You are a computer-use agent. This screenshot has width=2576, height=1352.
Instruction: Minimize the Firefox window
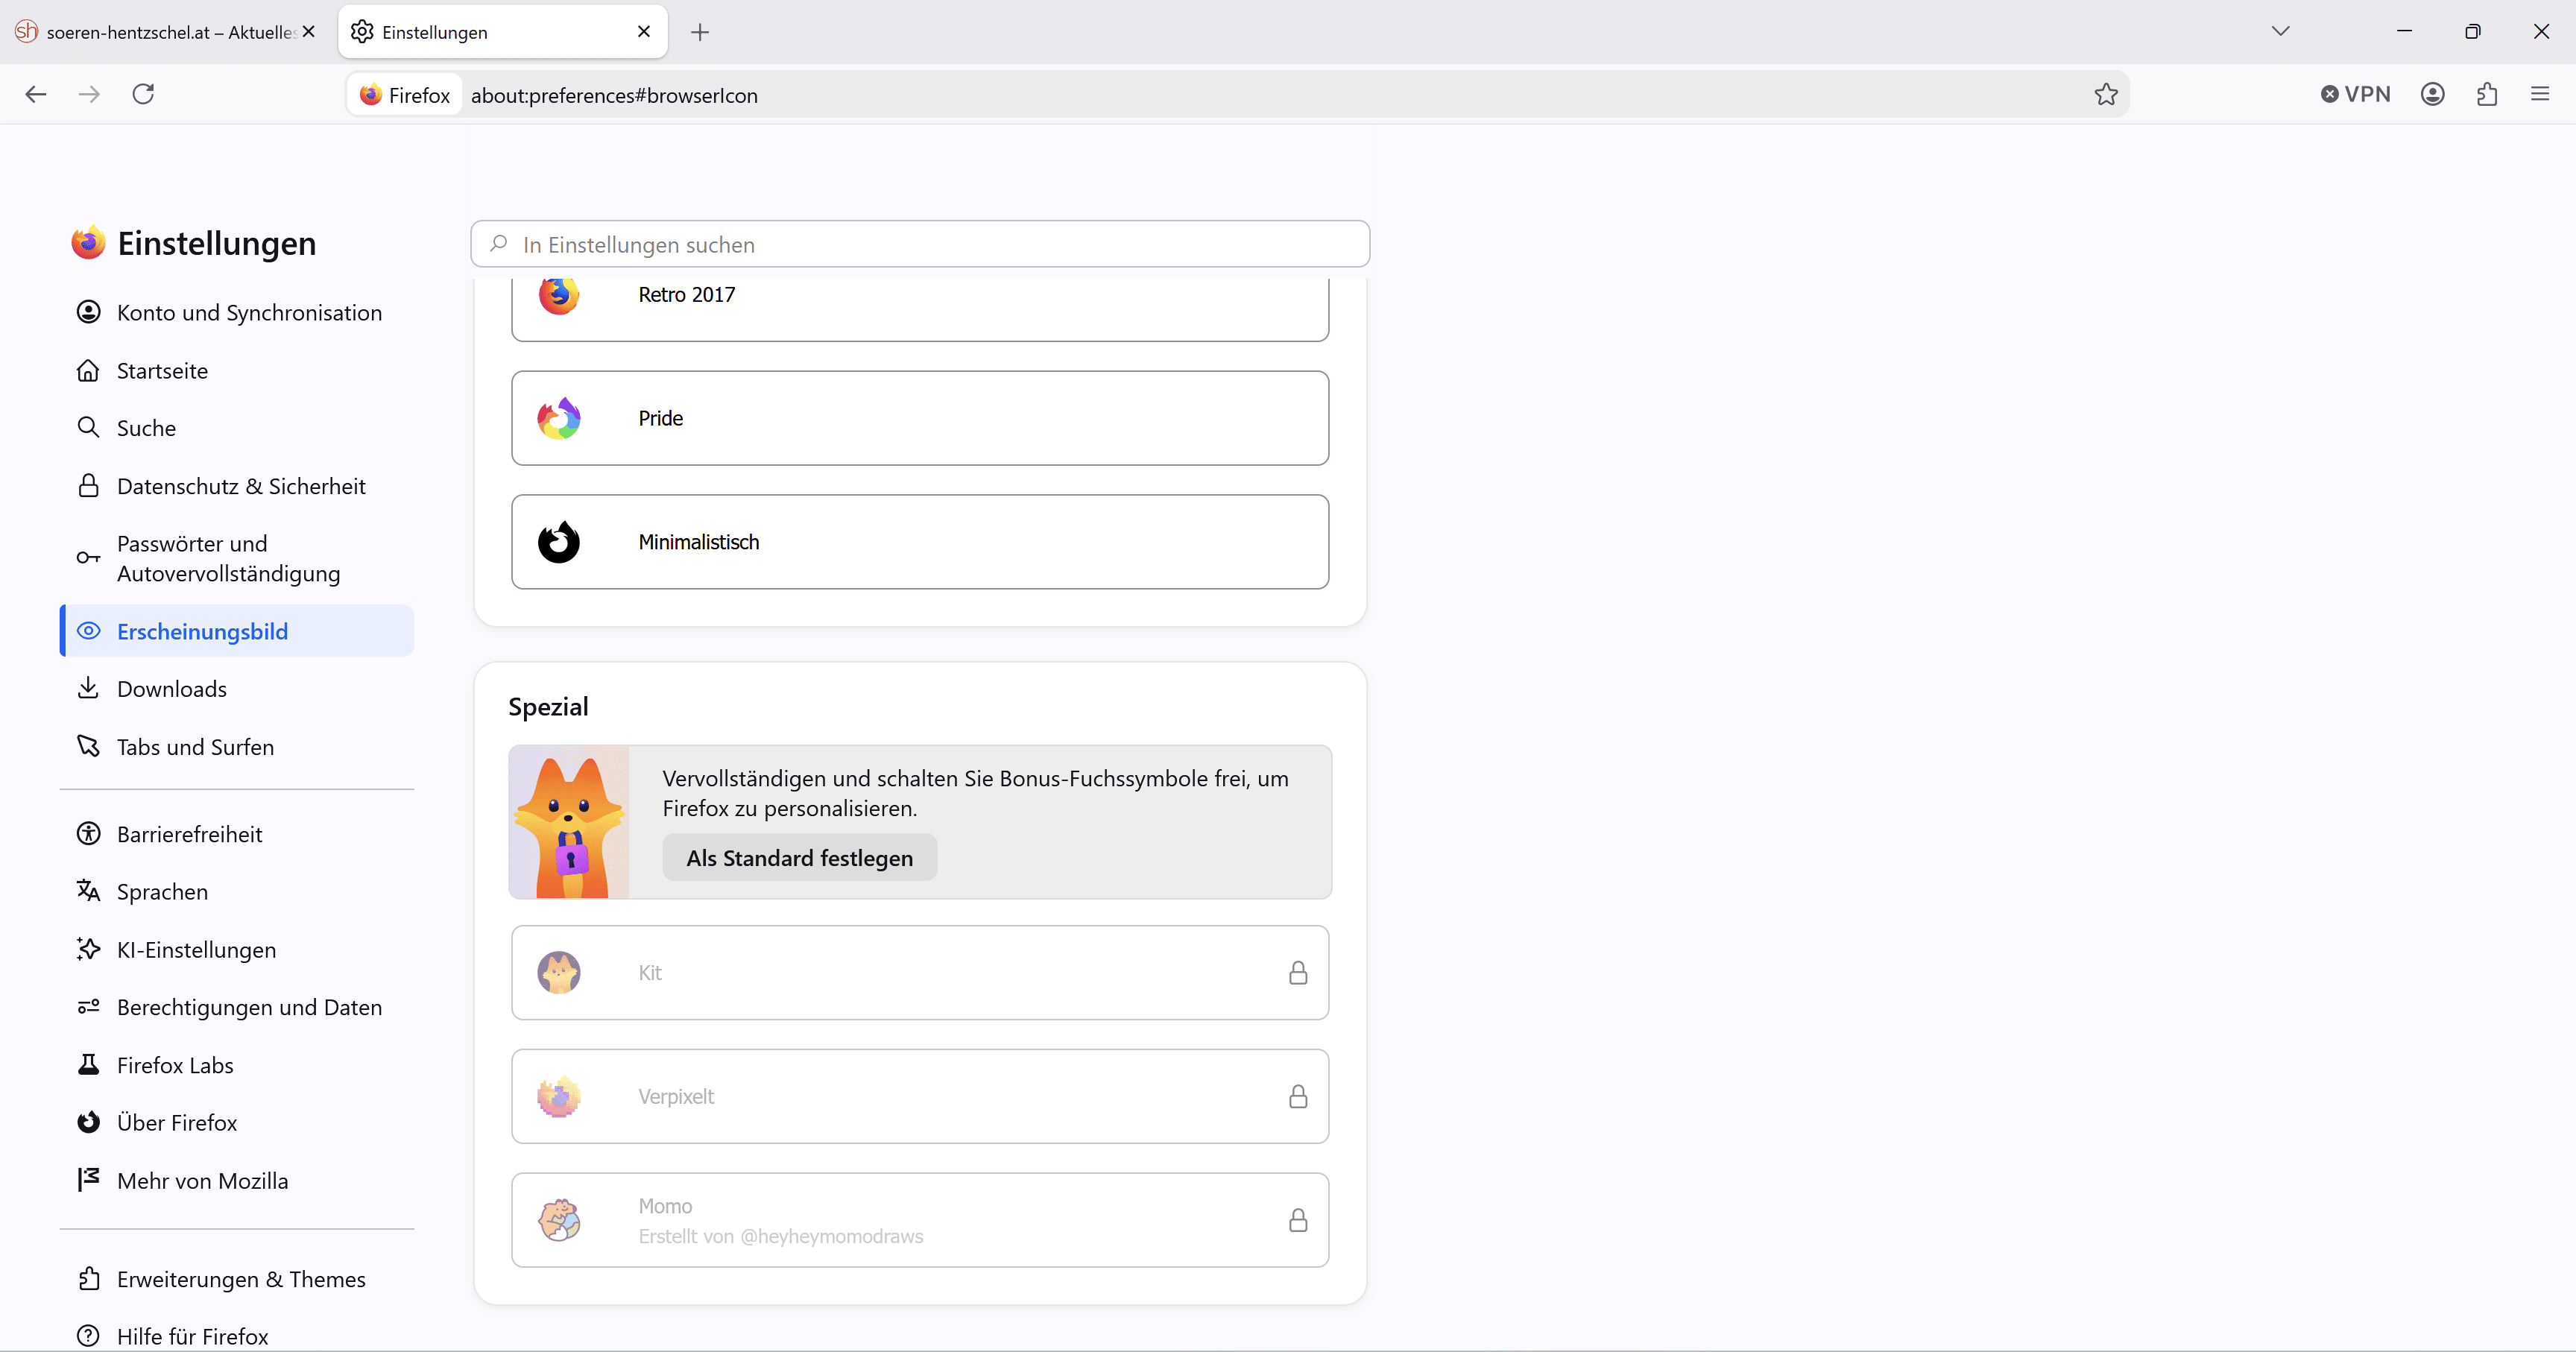[x=2404, y=31]
